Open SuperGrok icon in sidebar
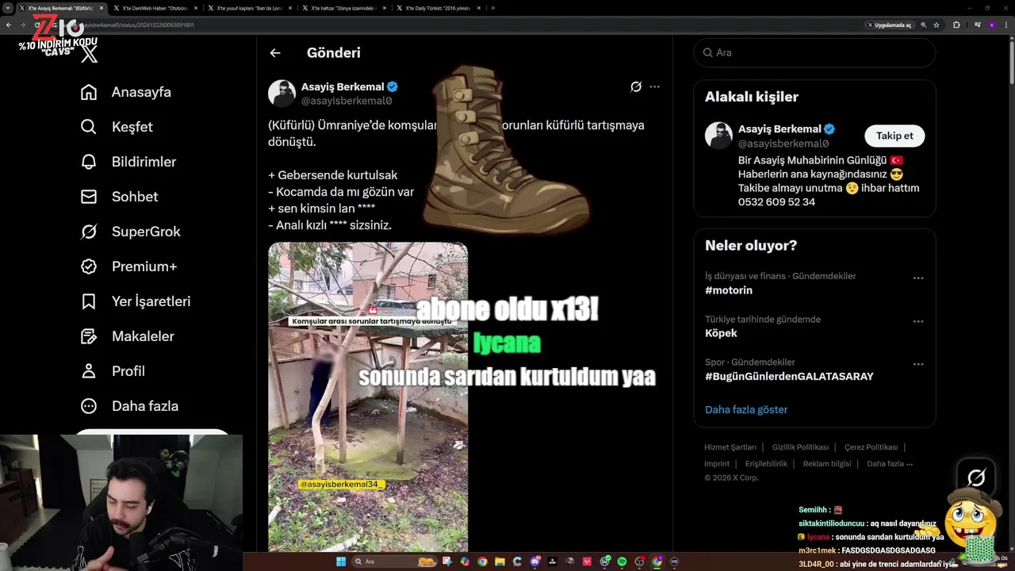The height and width of the screenshot is (571, 1015). [x=89, y=232]
